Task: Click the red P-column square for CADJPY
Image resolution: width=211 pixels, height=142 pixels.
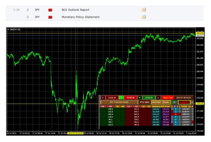Action: tap(192, 122)
